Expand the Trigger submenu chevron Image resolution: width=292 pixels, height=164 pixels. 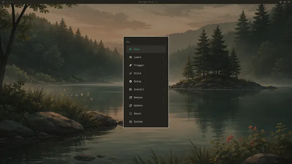click(x=163, y=66)
